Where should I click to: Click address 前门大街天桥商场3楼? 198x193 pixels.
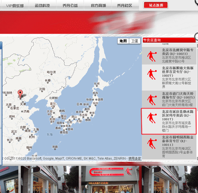coord(177,105)
